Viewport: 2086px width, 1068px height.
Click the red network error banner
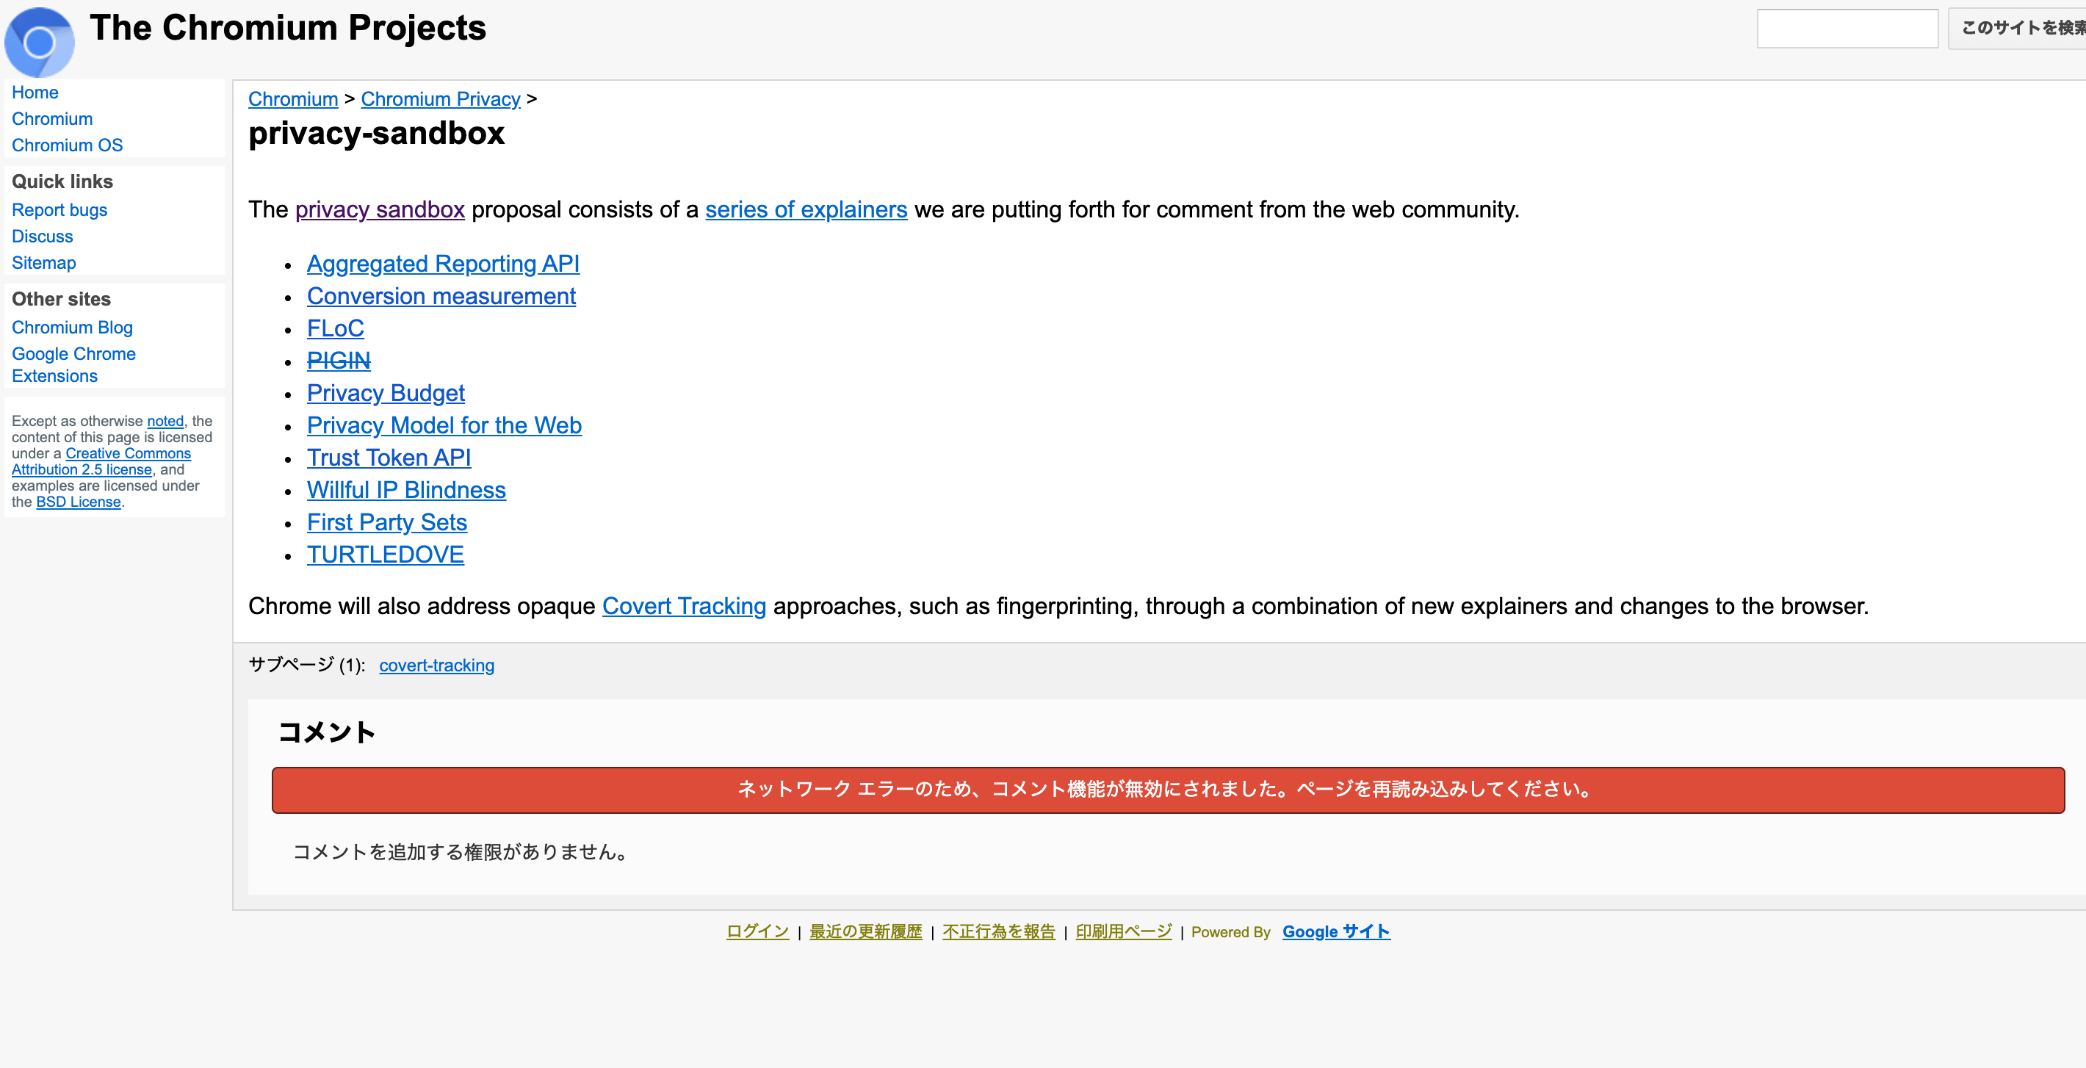[1167, 790]
